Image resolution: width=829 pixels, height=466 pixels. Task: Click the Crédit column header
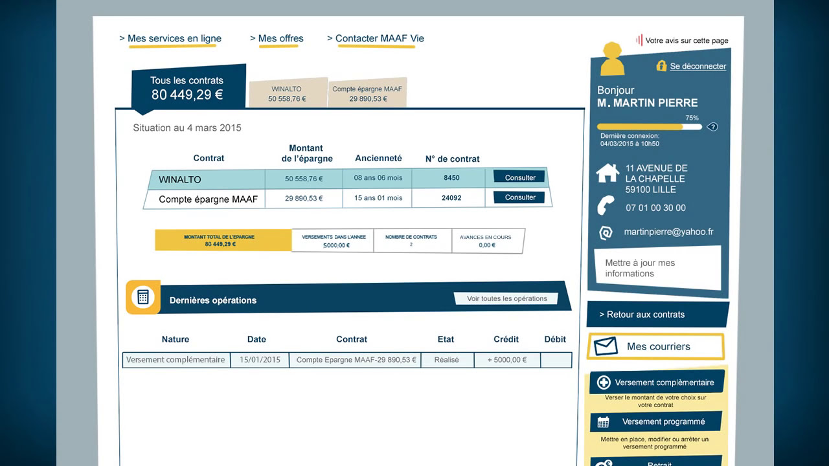pos(506,339)
